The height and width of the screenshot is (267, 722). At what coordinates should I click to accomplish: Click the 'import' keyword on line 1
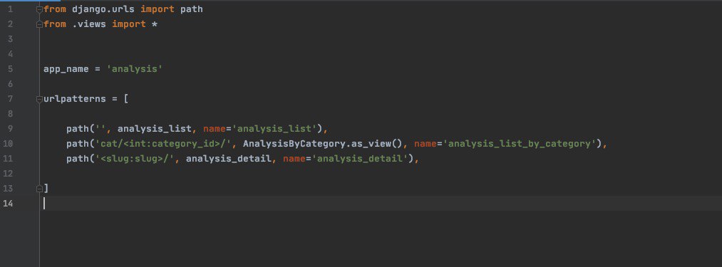(x=158, y=10)
